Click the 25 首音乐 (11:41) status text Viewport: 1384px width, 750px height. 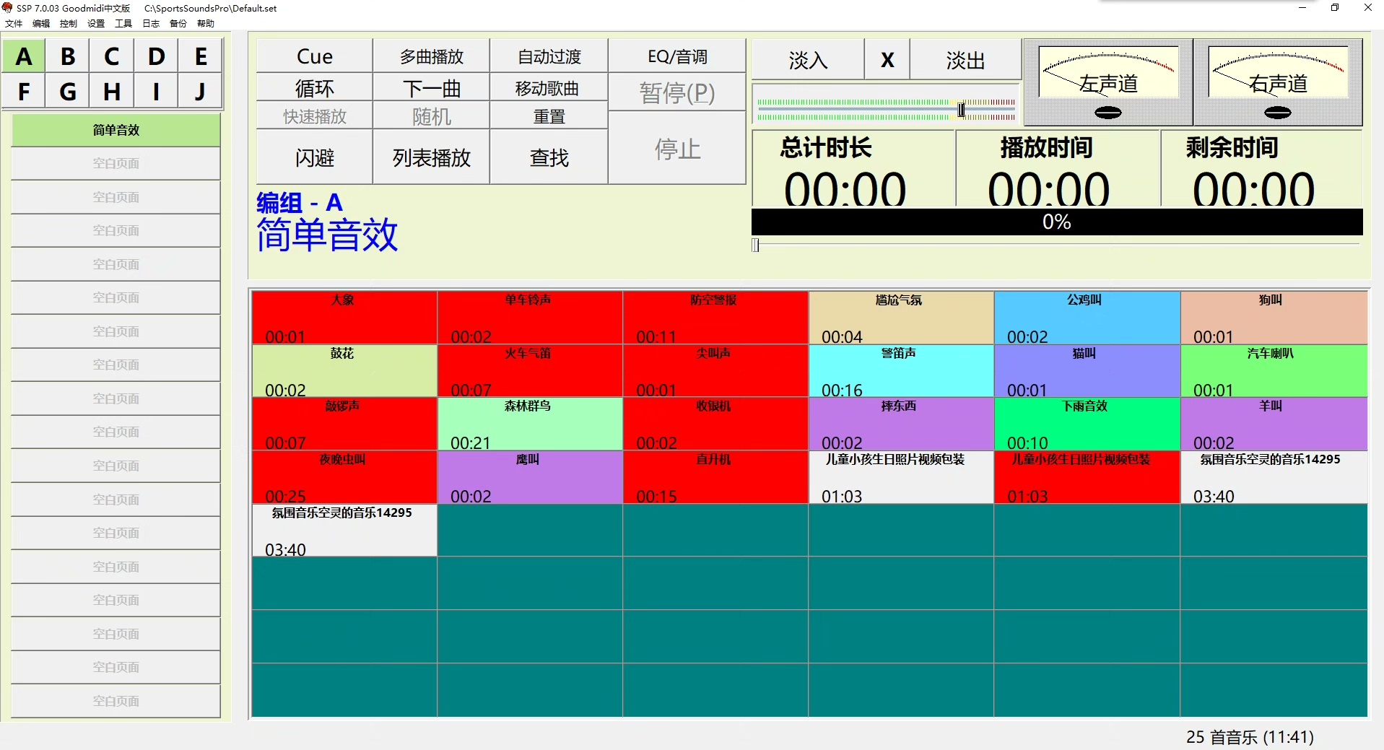[1250, 737]
